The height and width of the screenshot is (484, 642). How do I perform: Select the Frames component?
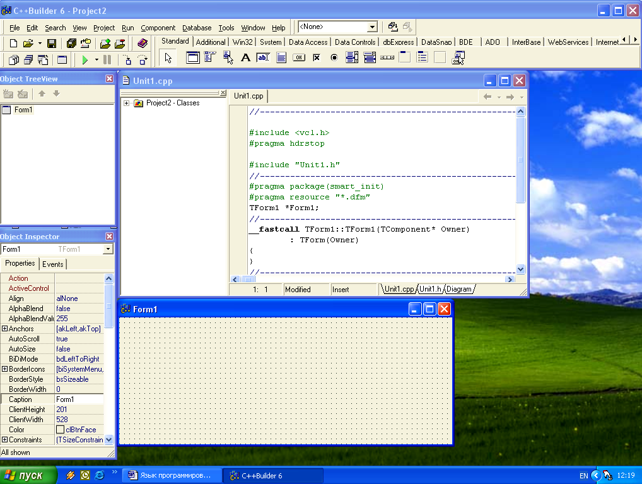tap(193, 58)
